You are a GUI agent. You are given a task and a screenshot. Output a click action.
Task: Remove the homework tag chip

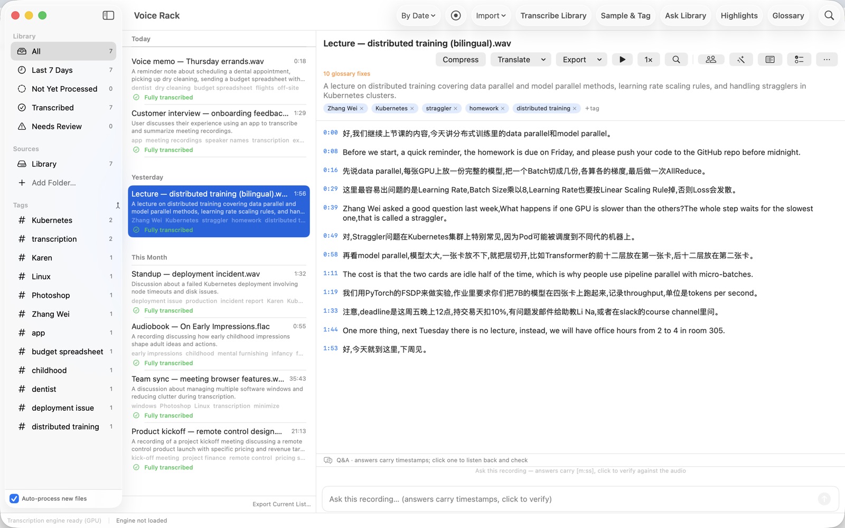[503, 109]
